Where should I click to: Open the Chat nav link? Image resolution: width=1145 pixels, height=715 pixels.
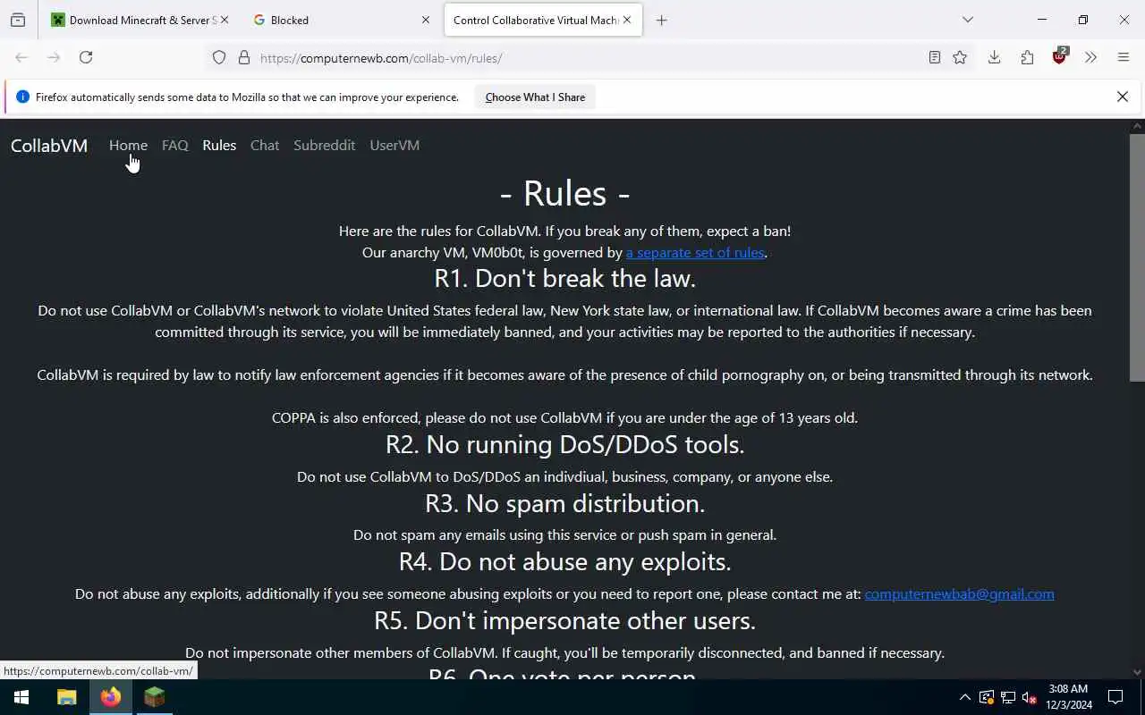(x=265, y=145)
